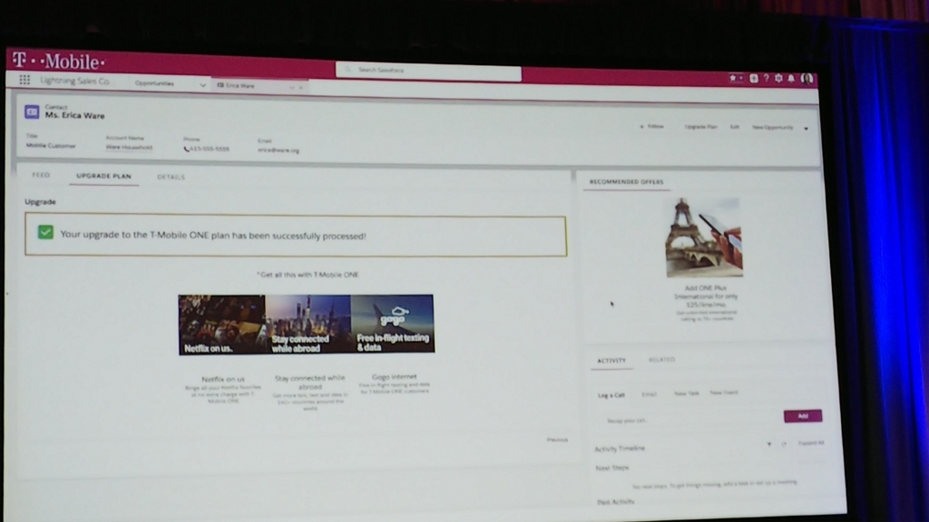The height and width of the screenshot is (522, 929).
Task: Click the Activity Timeline heading
Action: pyautogui.click(x=620, y=449)
